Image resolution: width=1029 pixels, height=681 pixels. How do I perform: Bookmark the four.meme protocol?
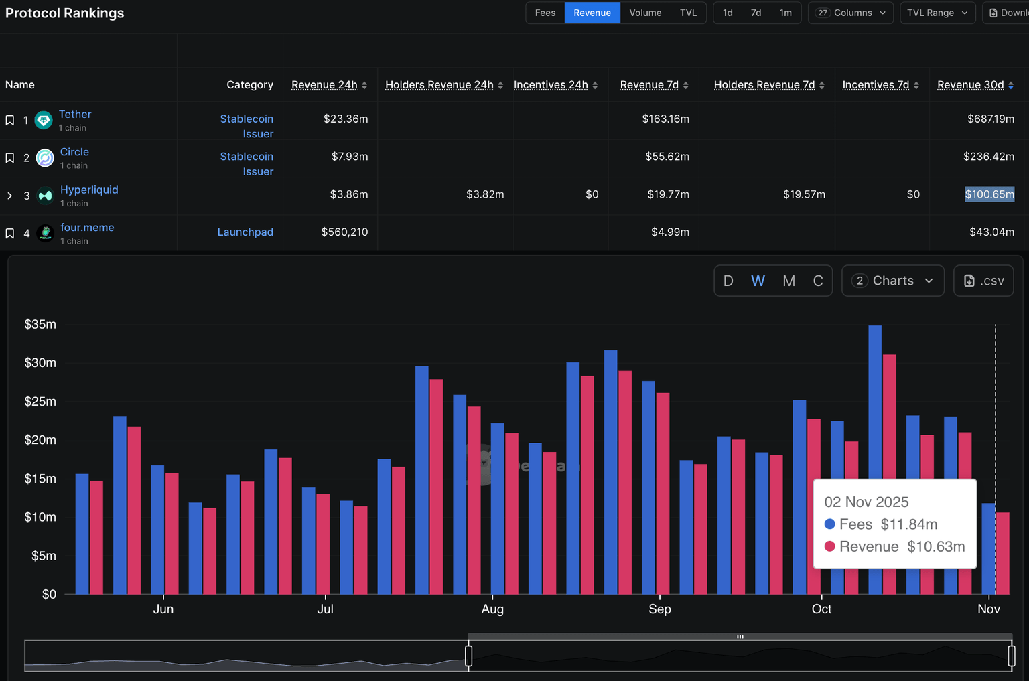10,233
